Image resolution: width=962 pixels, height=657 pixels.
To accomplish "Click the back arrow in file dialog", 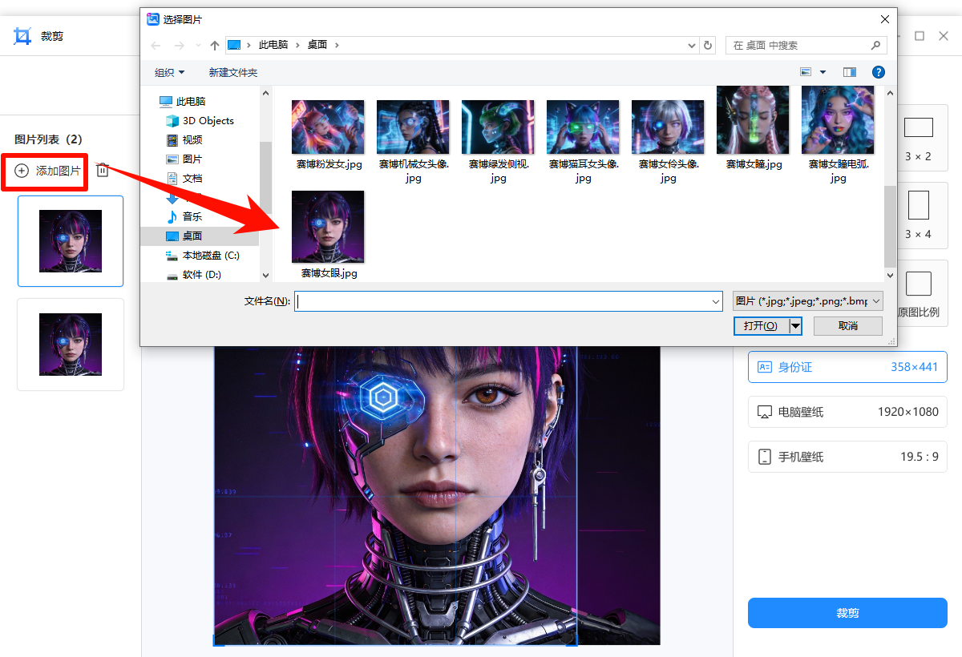I will coord(156,46).
